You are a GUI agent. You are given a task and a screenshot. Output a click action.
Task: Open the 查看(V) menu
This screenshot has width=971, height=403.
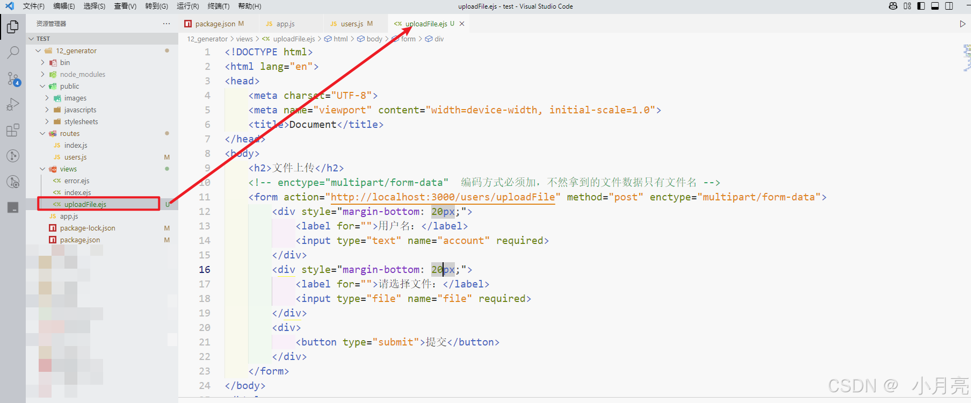pos(125,6)
